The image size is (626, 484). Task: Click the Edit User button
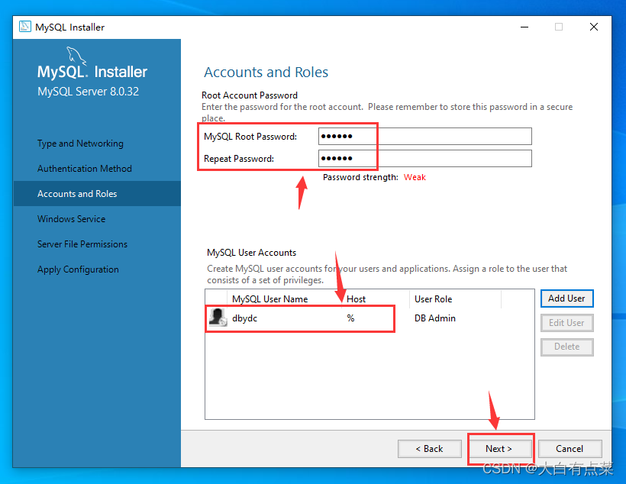pyautogui.click(x=567, y=323)
